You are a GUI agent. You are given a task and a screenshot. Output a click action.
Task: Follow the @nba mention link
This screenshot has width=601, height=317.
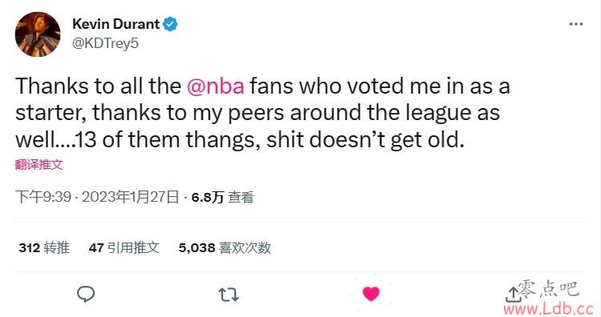point(215,86)
